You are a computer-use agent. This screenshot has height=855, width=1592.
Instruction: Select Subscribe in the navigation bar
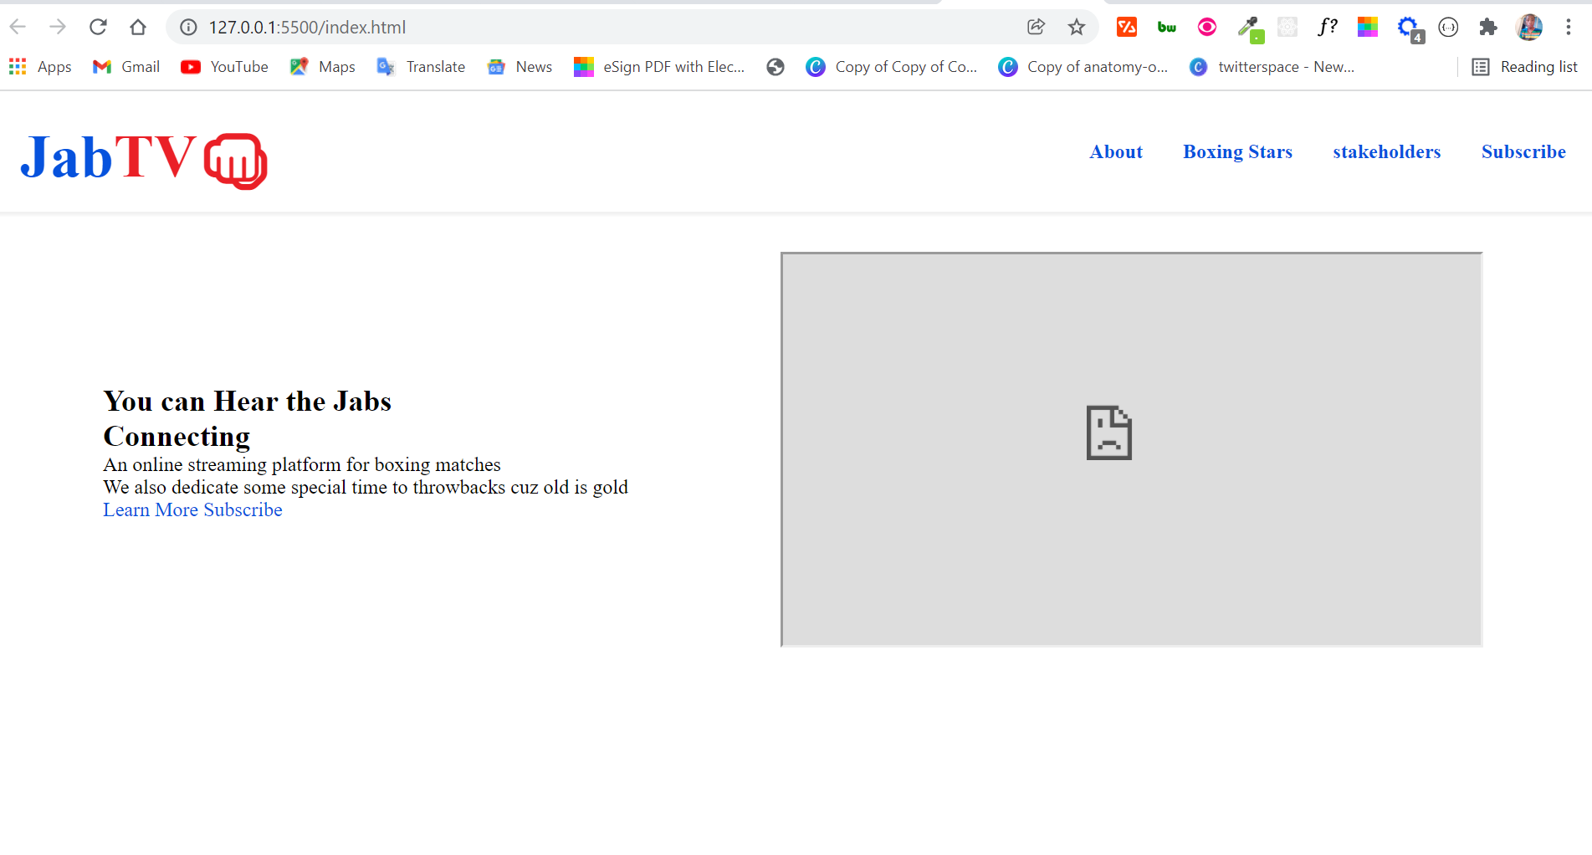point(1523,151)
